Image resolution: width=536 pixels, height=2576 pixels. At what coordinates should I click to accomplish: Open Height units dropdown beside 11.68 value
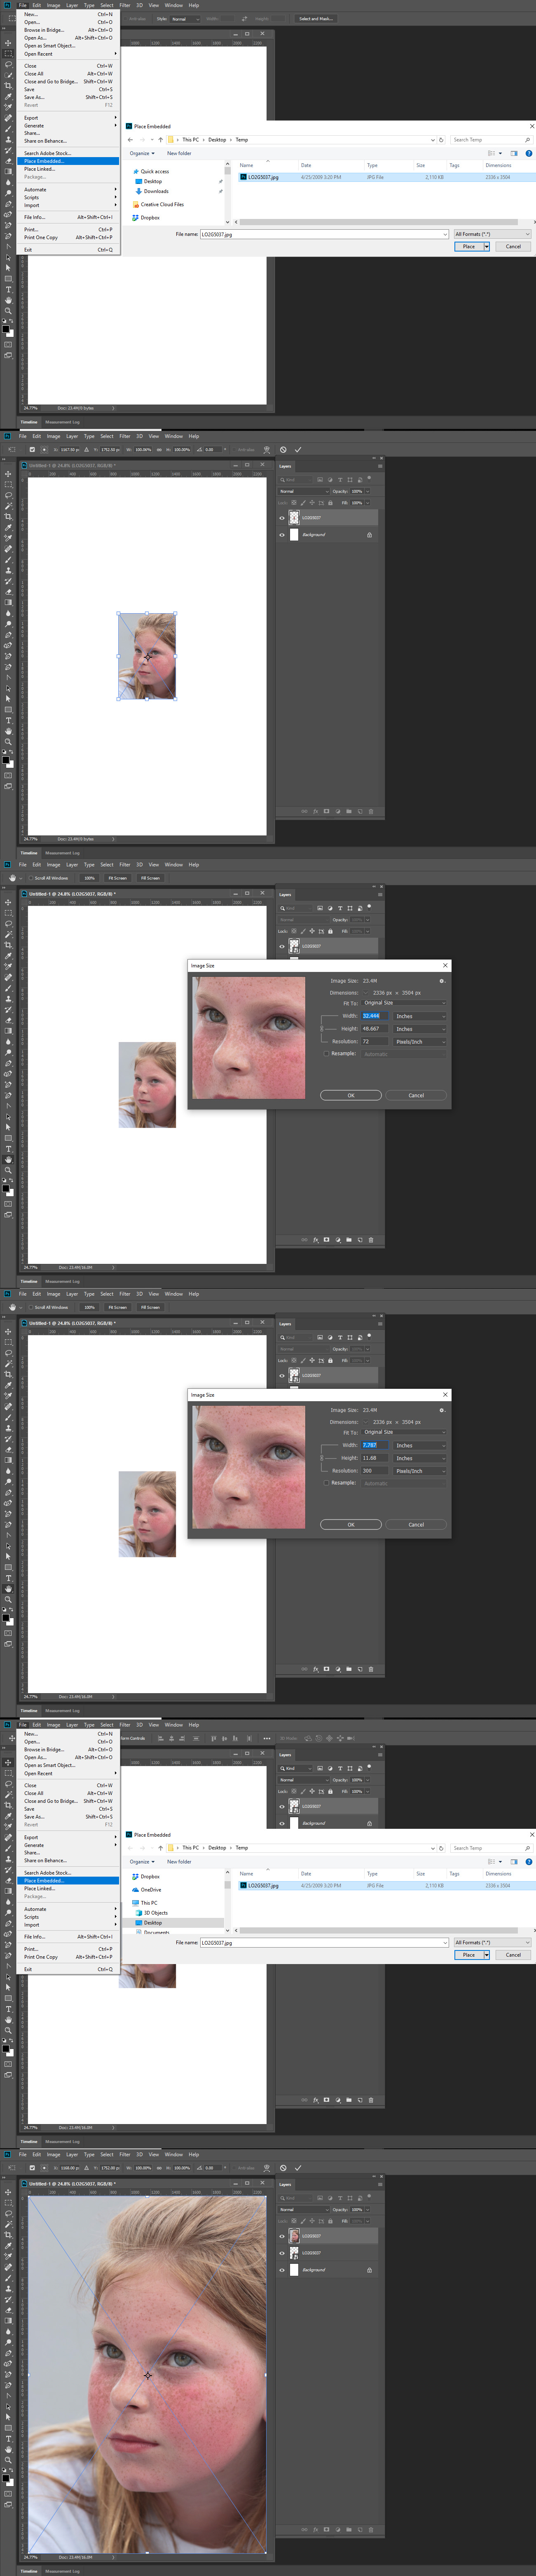[420, 1458]
